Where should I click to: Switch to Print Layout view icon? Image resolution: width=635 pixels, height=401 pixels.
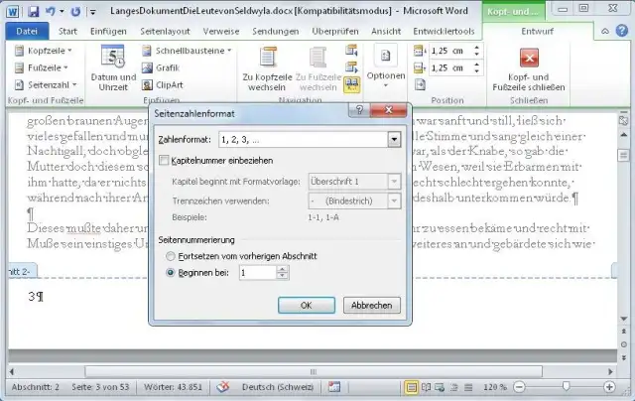coord(411,387)
